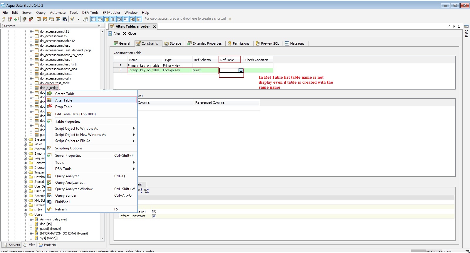Open the Projects tab at bottom
The image size is (470, 253).
click(47, 245)
